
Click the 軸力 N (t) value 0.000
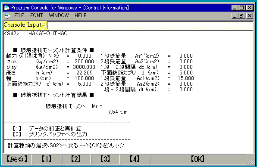coord(85,56)
